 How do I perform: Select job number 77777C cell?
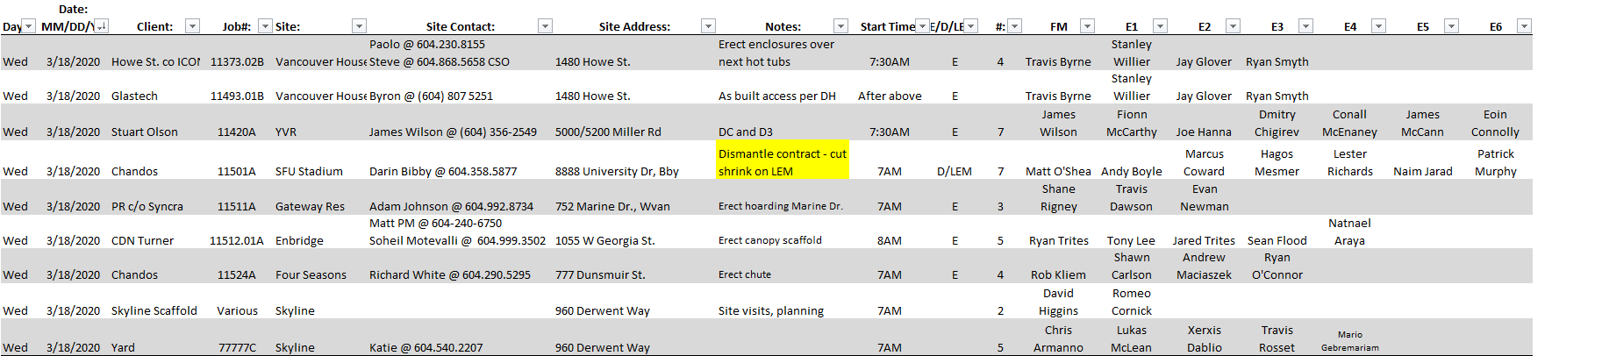click(237, 348)
